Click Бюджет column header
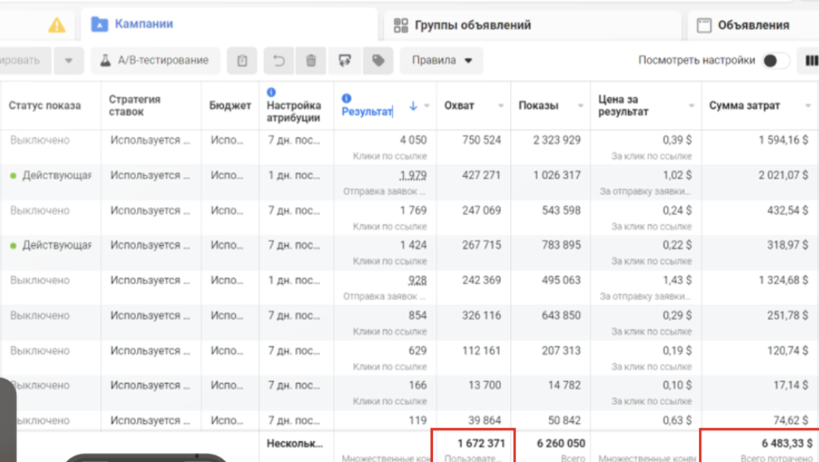 pos(231,105)
